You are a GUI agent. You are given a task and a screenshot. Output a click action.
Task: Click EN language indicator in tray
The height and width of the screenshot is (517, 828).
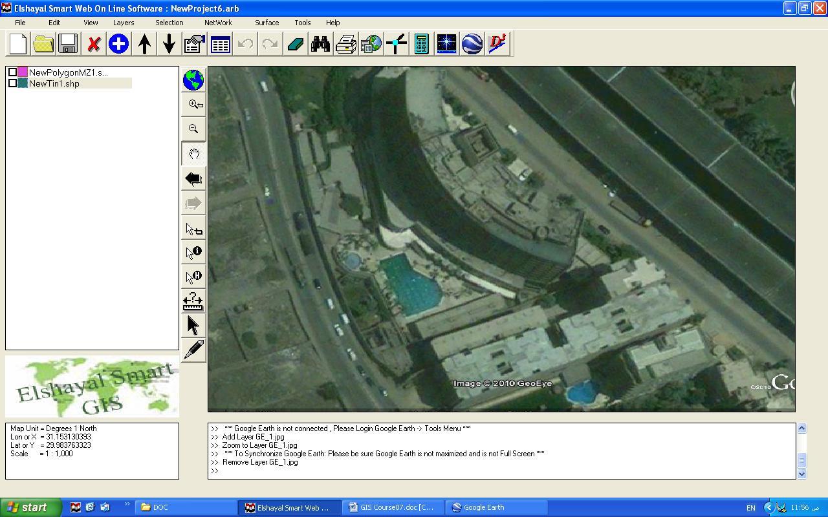tap(751, 508)
